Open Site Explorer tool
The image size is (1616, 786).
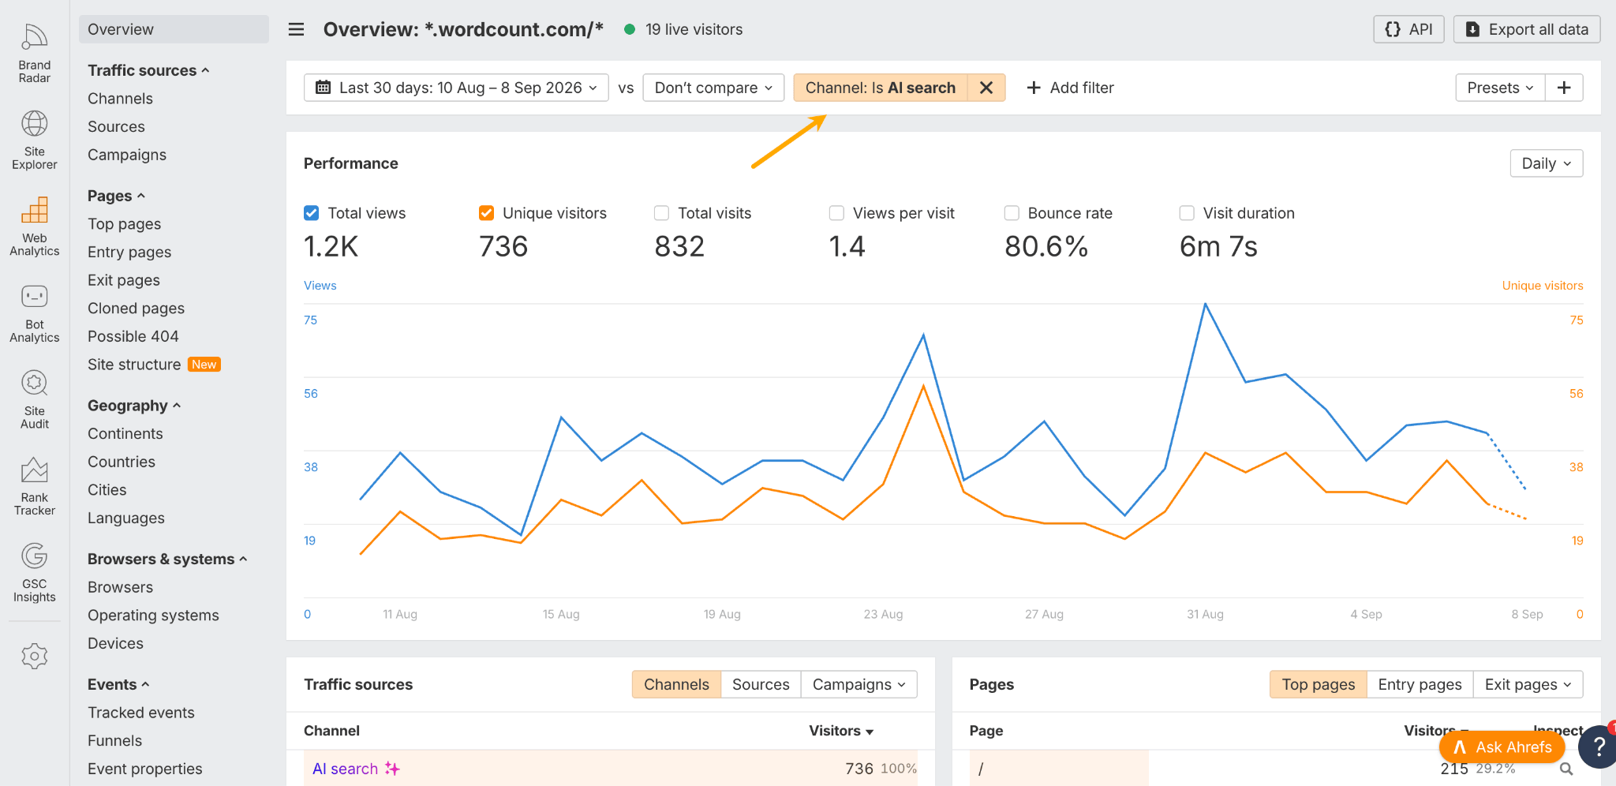pos(35,140)
